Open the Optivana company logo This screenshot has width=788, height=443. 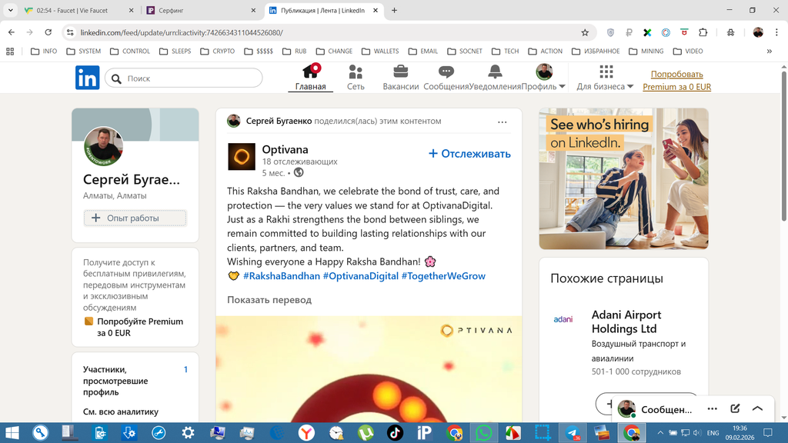(241, 157)
